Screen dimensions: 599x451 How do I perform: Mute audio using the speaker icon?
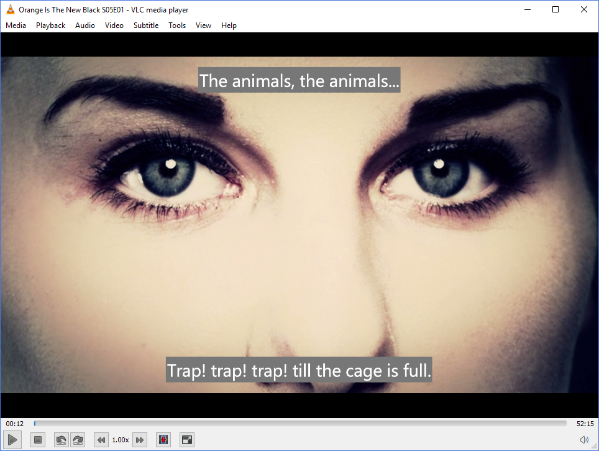(x=584, y=440)
